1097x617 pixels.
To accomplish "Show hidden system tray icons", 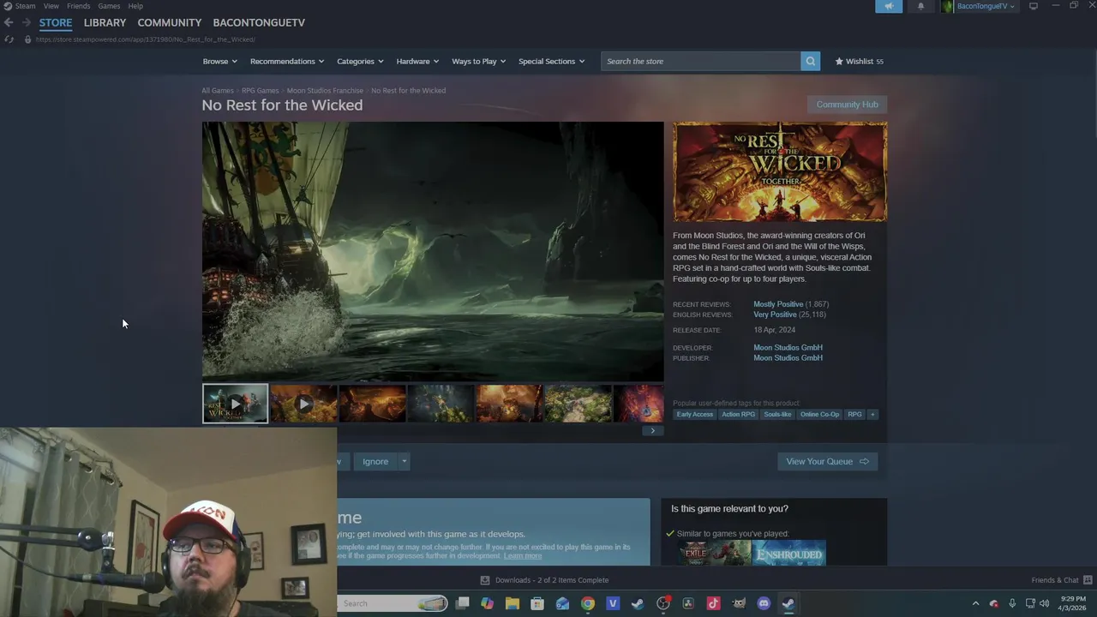I will coord(975,603).
